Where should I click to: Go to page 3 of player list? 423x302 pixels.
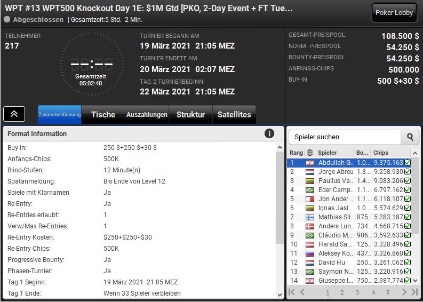click(357, 292)
